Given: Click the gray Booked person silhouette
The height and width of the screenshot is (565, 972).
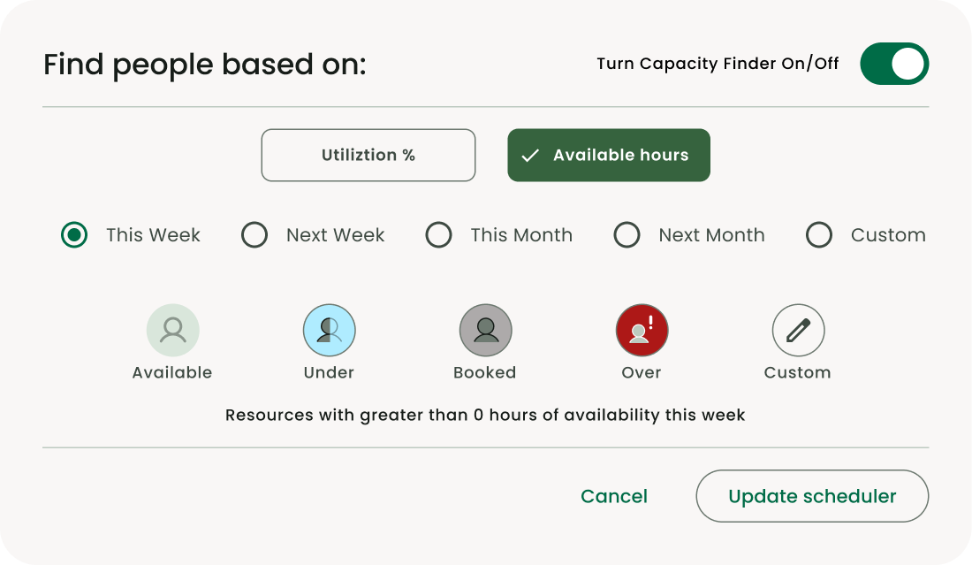Looking at the screenshot, I should pos(485,329).
